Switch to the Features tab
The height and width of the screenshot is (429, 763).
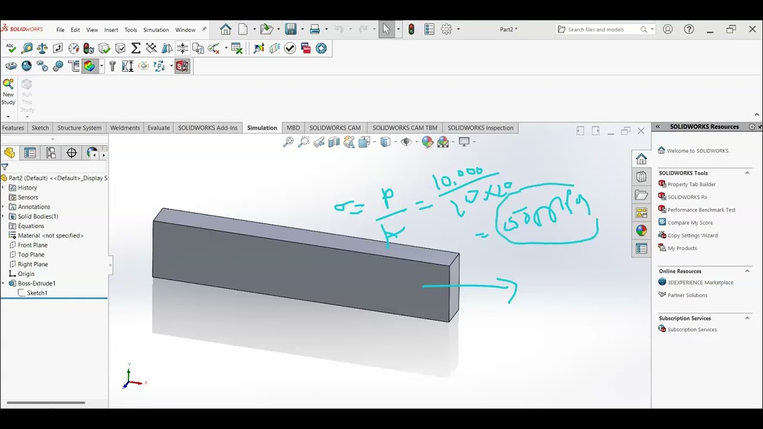click(13, 128)
